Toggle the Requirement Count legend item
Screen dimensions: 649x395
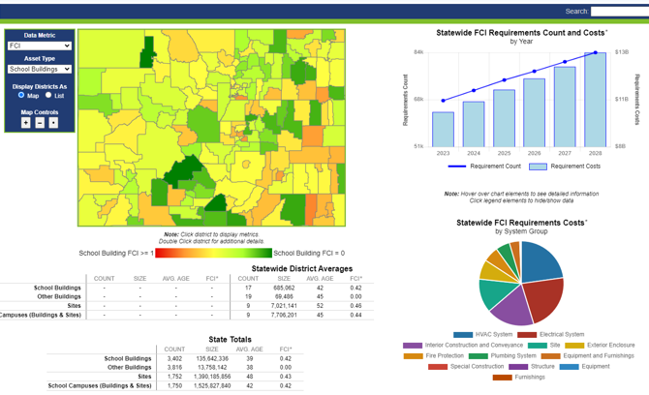[x=484, y=167]
